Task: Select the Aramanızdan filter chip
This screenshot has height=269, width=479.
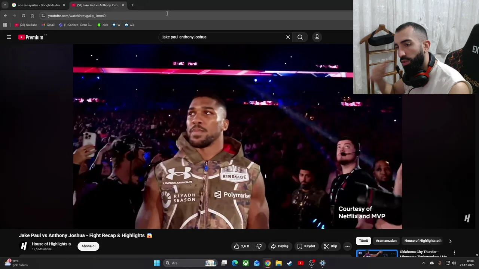Action: (386, 241)
